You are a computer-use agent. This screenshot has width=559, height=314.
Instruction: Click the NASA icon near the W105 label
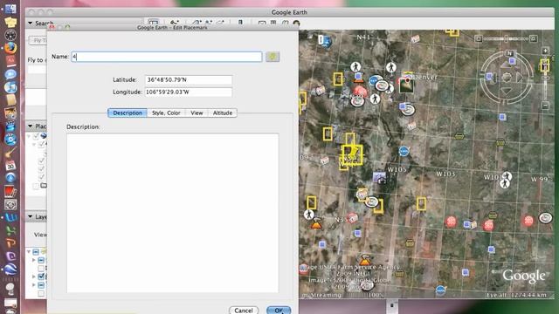[404, 151]
